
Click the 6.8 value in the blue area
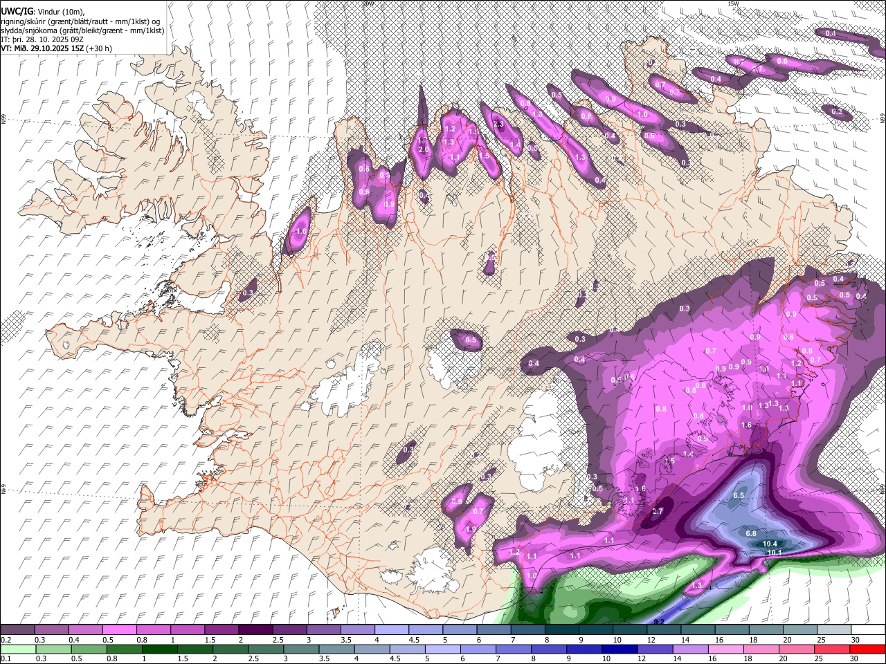tap(751, 533)
